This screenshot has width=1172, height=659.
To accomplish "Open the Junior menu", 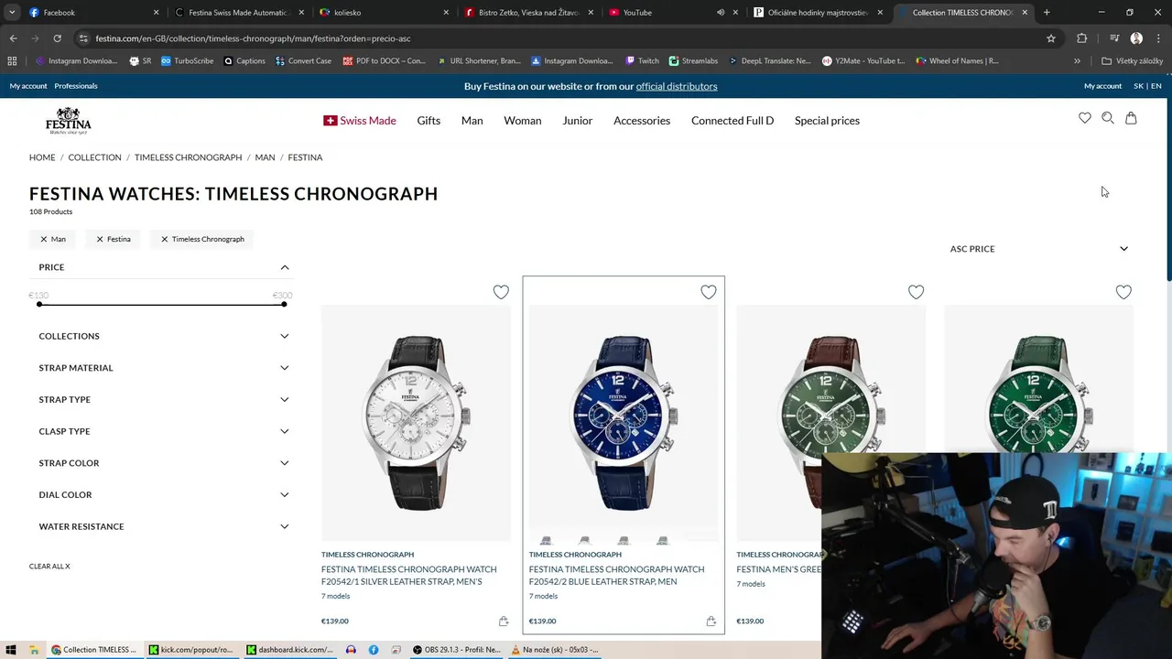I will pyautogui.click(x=577, y=121).
